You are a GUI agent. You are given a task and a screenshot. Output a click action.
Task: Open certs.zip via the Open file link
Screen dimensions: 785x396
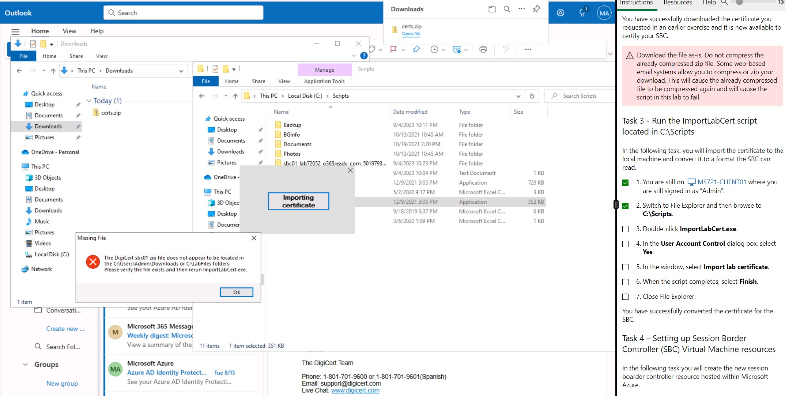coord(411,34)
